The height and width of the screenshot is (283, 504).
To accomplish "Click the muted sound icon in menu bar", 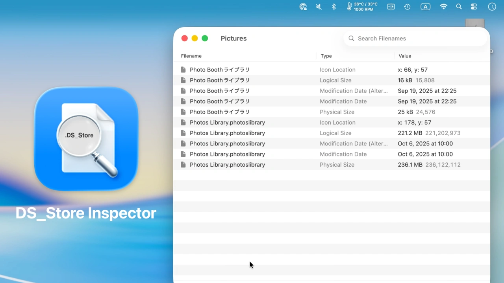I will (x=319, y=7).
